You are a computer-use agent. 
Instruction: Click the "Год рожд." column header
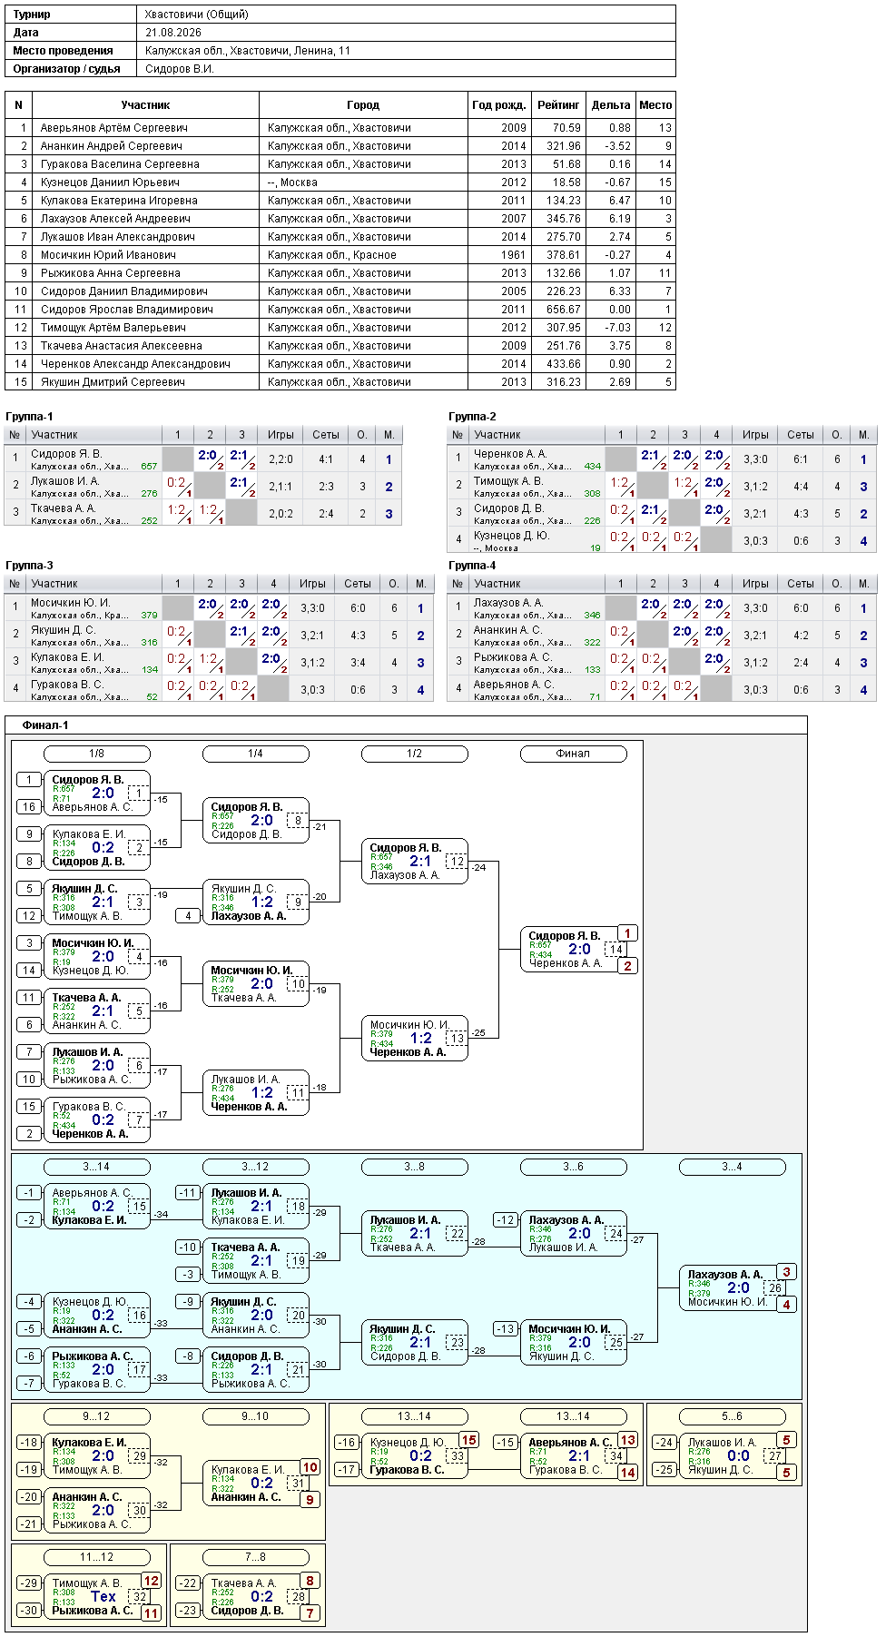pos(499,105)
